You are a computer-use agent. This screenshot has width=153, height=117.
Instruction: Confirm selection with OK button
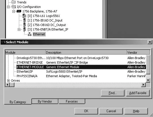point(86,111)
